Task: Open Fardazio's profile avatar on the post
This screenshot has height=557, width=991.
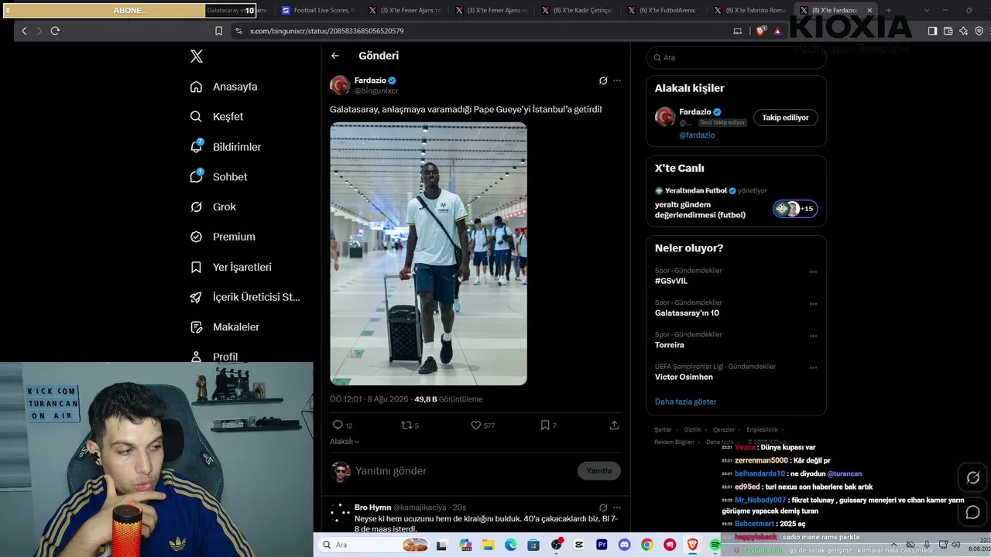Action: pos(340,85)
